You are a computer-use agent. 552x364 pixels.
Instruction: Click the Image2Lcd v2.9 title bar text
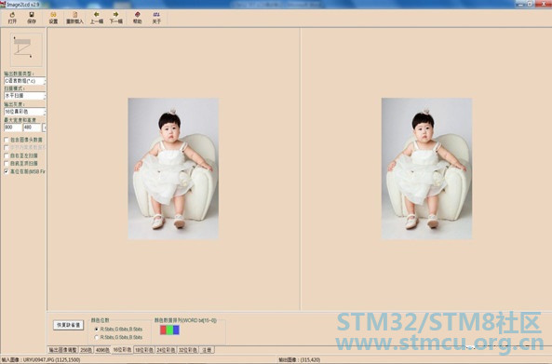point(23,5)
